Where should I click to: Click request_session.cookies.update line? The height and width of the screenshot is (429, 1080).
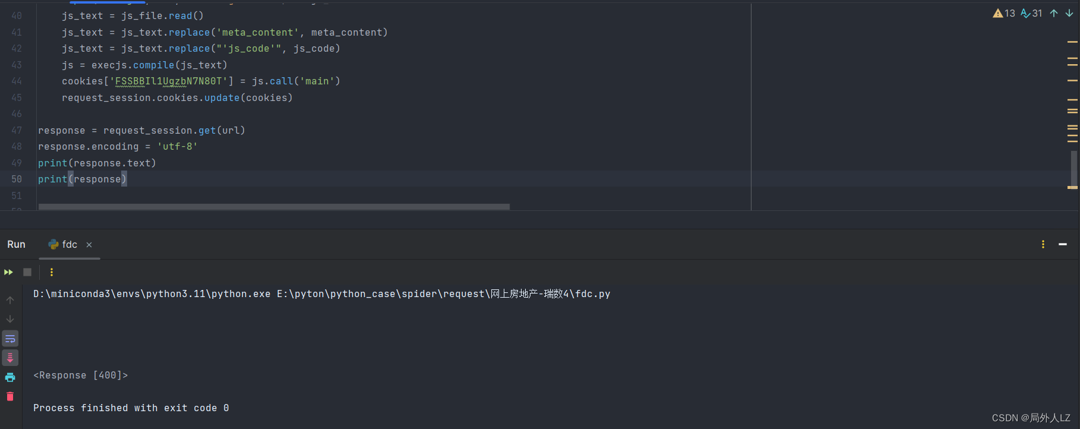coord(177,98)
